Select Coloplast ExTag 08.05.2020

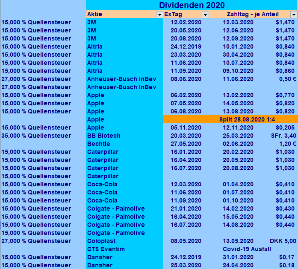click(x=186, y=241)
